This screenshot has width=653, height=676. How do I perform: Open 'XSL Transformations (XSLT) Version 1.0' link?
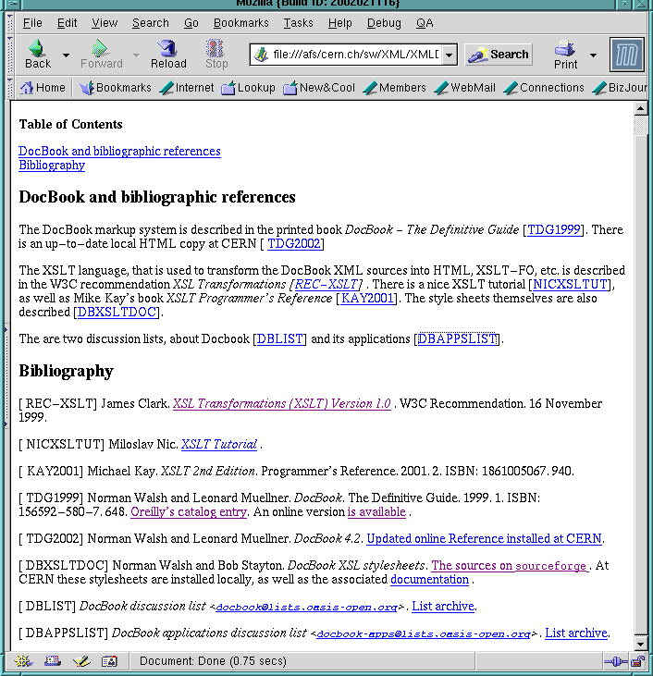pyautogui.click(x=282, y=404)
